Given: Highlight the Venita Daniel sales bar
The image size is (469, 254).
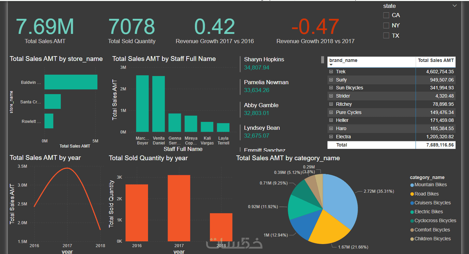Looking at the screenshot, I should [158, 104].
